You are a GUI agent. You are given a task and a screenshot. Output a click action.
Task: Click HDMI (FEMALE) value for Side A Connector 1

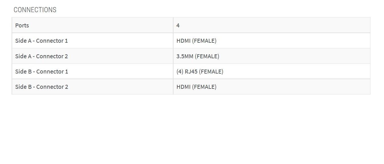(x=196, y=41)
